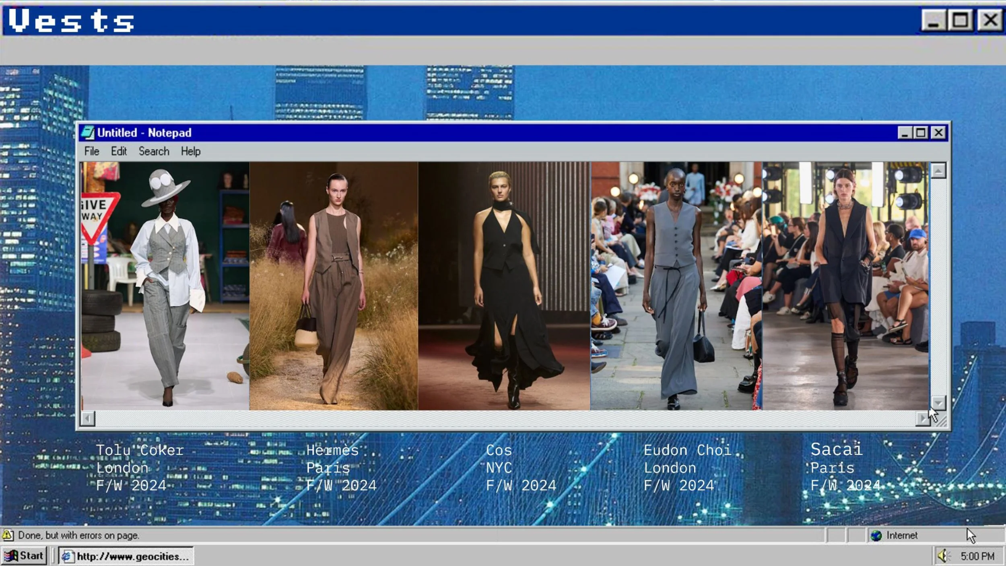Click the speaker volume icon in the system tray

tap(942, 556)
